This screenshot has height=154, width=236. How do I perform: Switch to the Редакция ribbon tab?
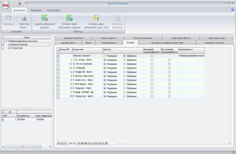click(36, 10)
